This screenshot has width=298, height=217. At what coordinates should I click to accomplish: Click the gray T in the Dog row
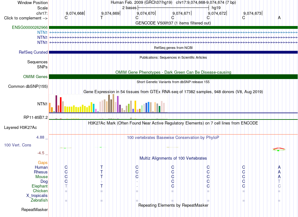[279, 182]
